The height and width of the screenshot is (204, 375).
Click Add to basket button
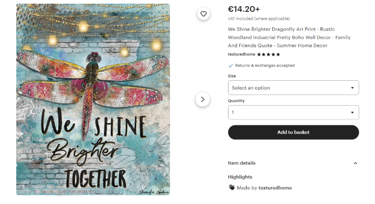[x=293, y=132]
